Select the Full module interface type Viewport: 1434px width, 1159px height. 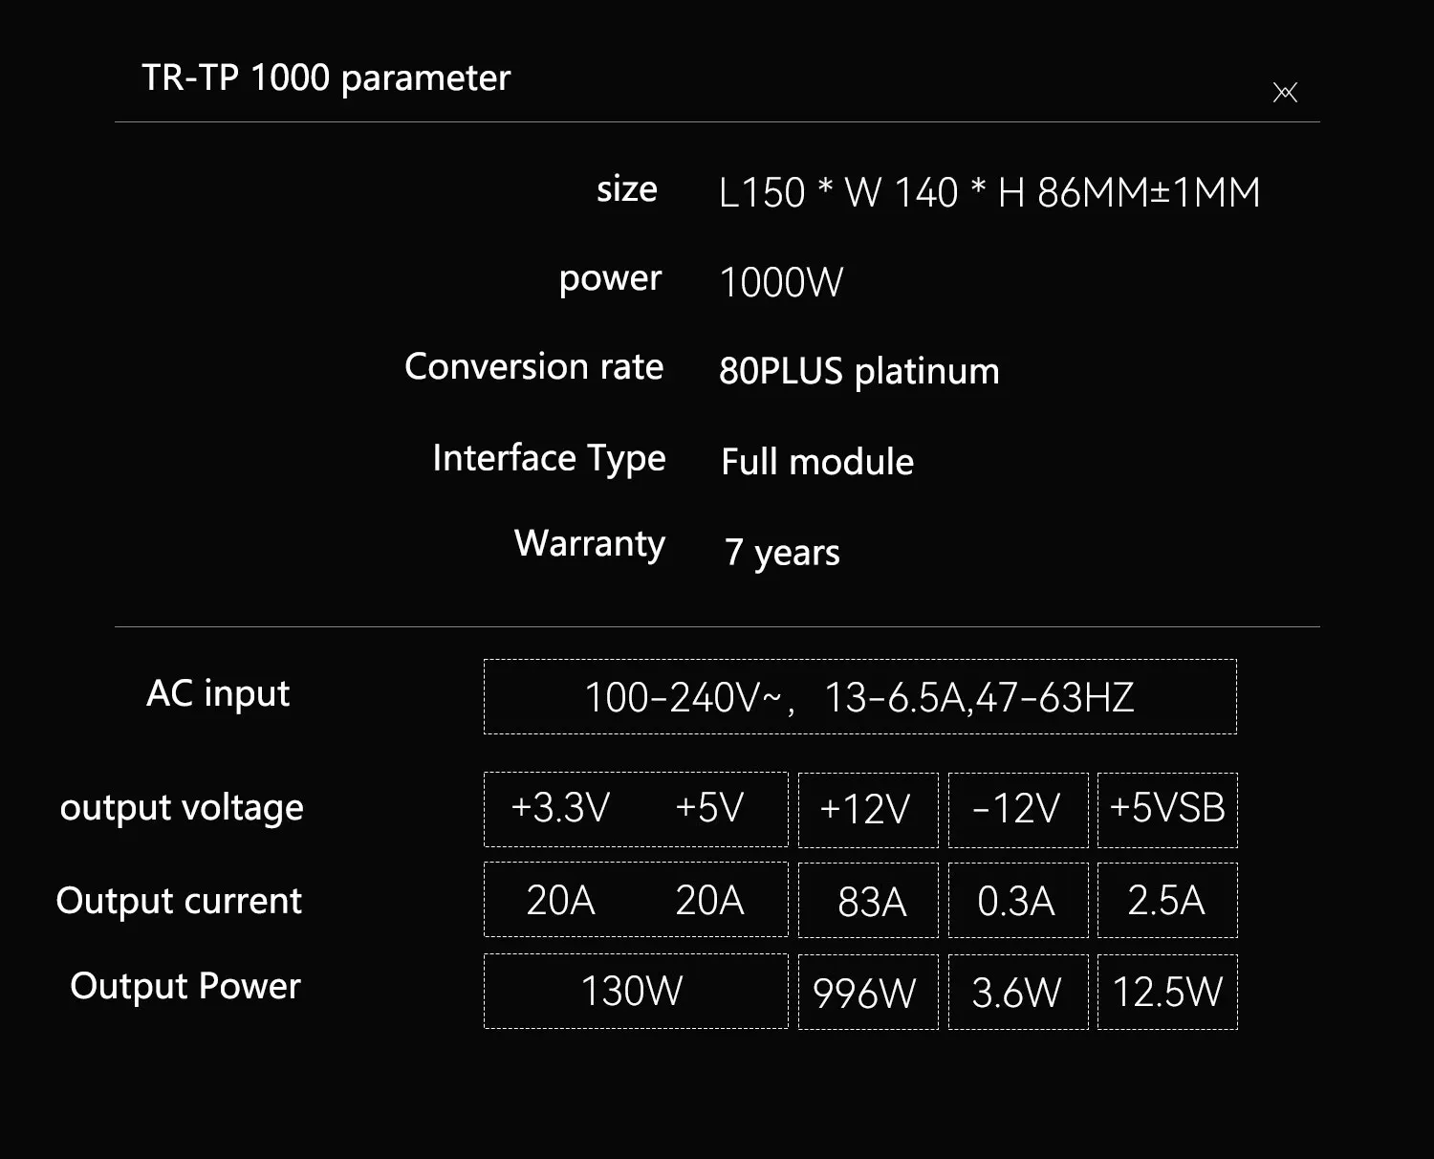[817, 462]
